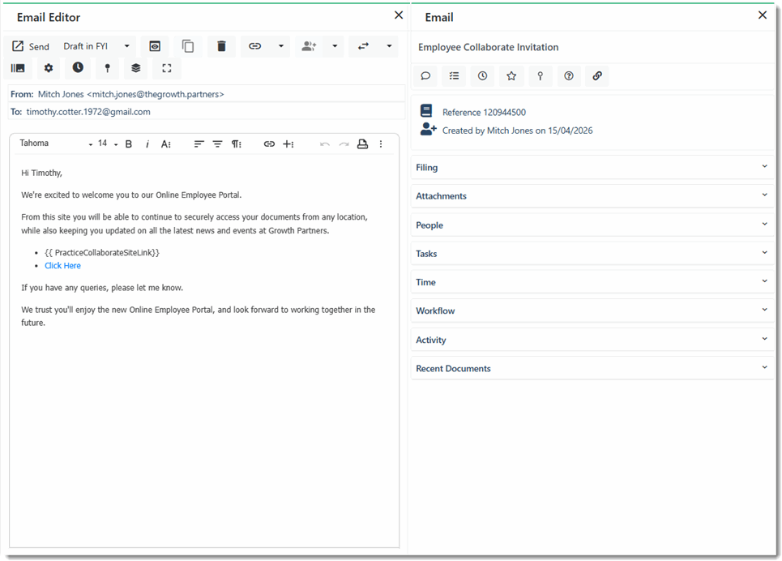Click the print icon in formatting bar
782x561 pixels.
362,144
